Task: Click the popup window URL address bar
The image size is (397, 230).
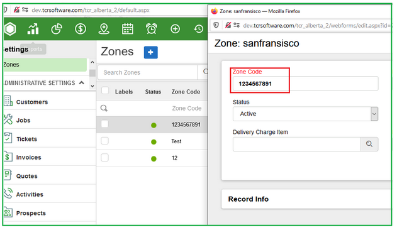Action: (316, 25)
